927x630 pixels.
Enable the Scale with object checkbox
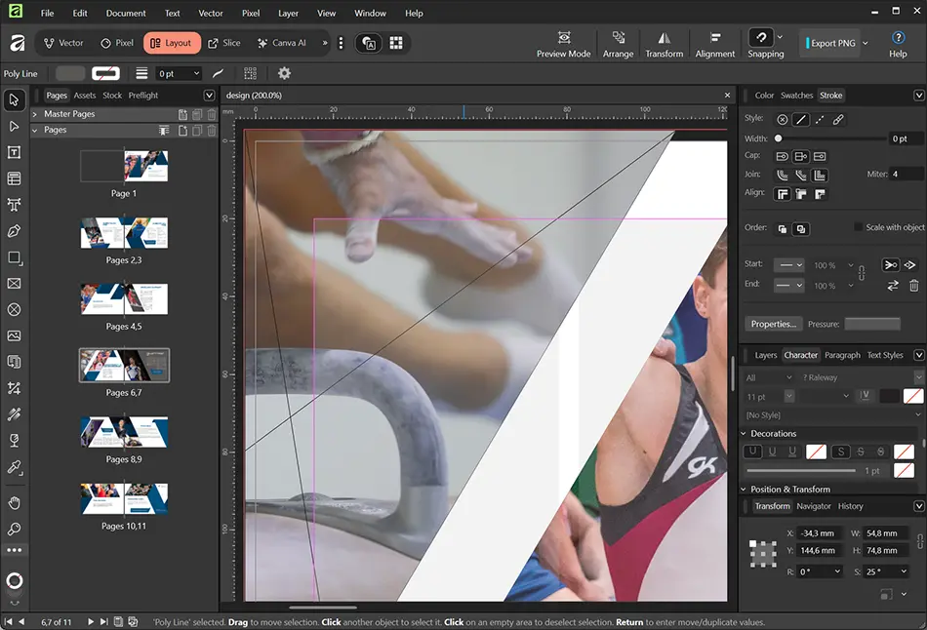point(858,227)
